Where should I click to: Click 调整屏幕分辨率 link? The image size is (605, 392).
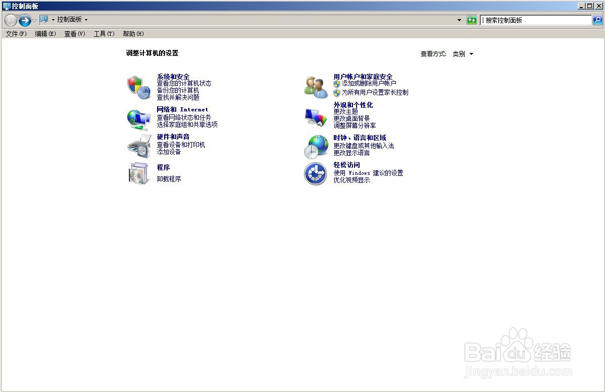pyautogui.click(x=355, y=125)
